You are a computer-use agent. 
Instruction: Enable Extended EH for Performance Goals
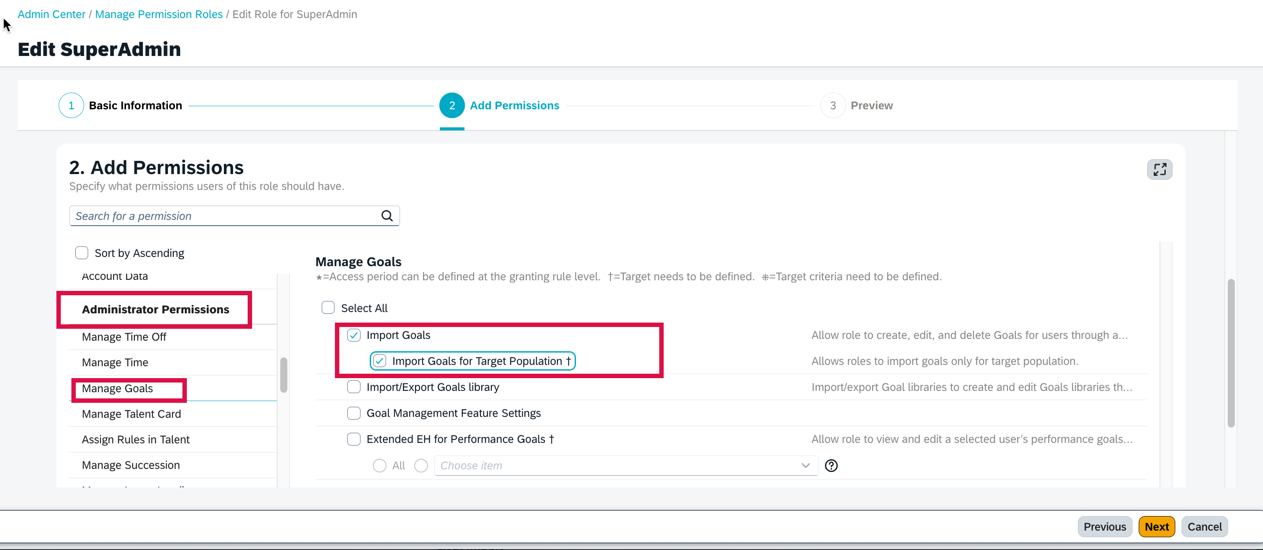(353, 439)
